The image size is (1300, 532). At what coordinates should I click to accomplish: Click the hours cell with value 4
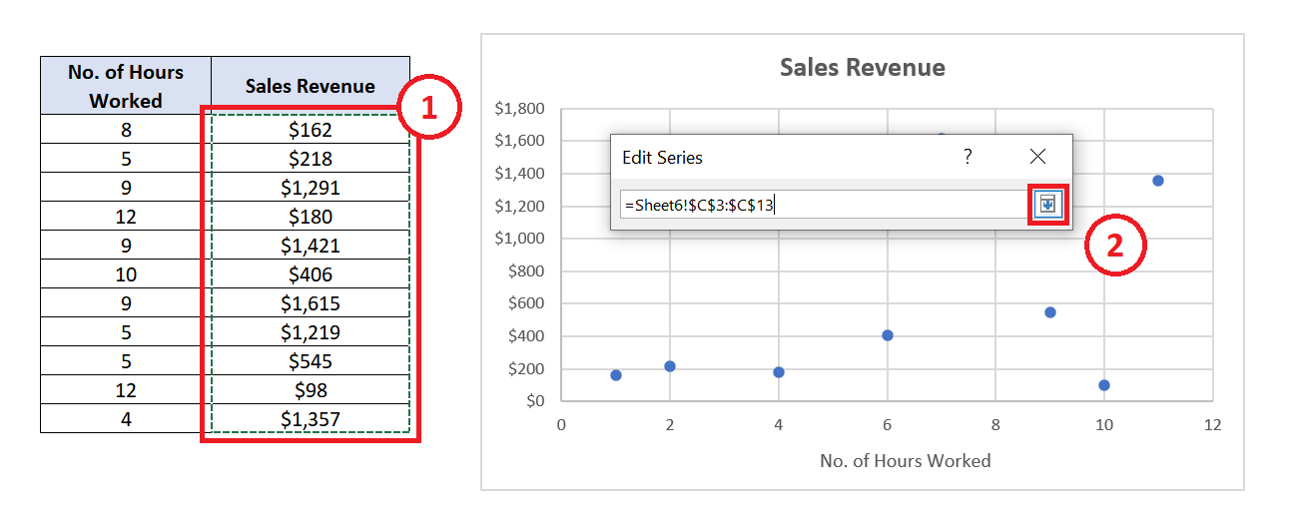coord(126,419)
